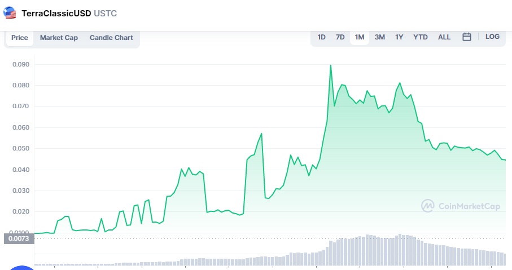Image resolution: width=512 pixels, height=270 pixels.
Task: Click the TerraClassicUSD coin logo icon
Action: (10, 13)
